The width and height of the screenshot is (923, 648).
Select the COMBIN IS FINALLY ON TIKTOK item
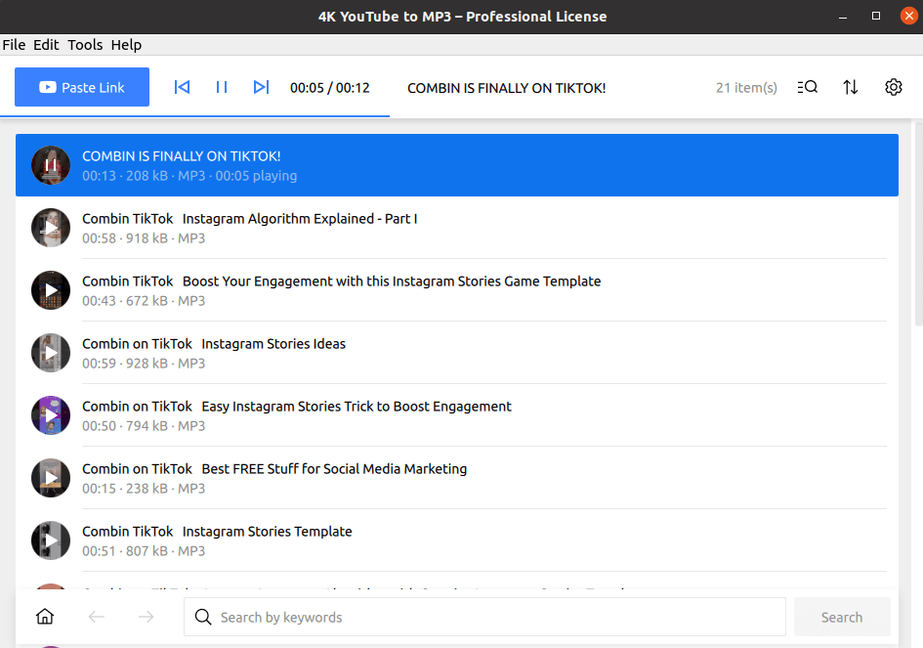point(391,165)
